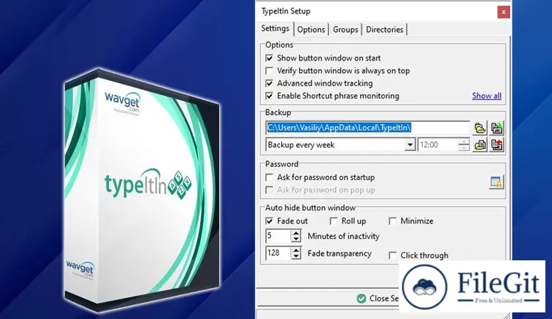
Task: Increase the 12:00 backup time
Action: tap(464, 142)
